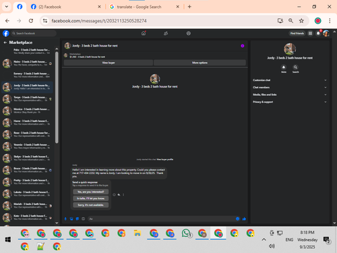Click the purple info icon in chat header
The image size is (337, 253).
click(243, 46)
